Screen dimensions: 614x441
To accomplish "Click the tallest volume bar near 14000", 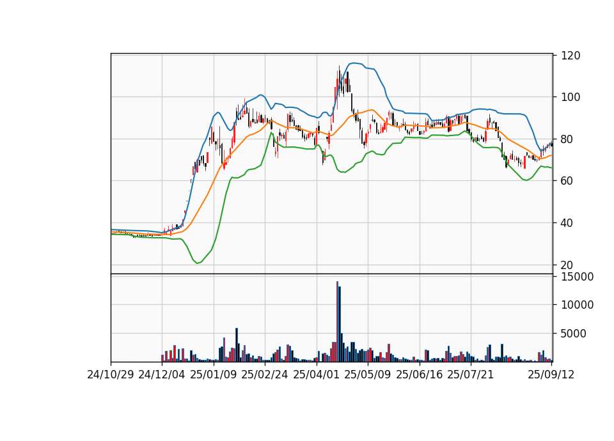I will tap(338, 321).
